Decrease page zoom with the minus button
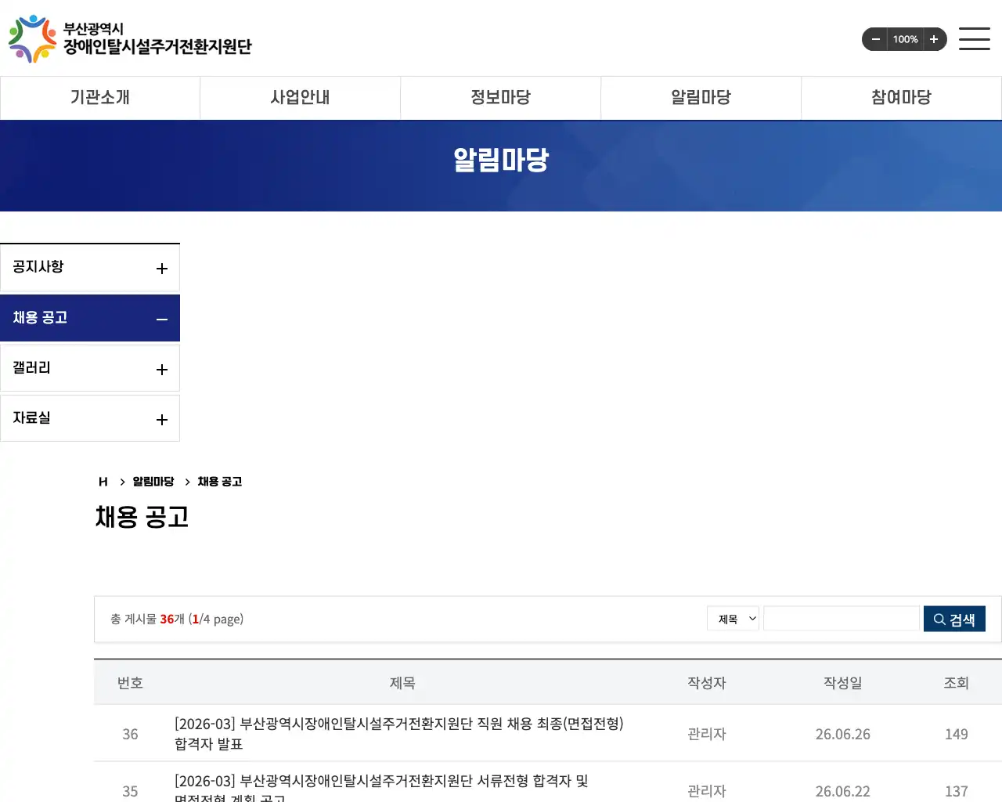Image resolution: width=1002 pixels, height=802 pixels. [x=876, y=39]
